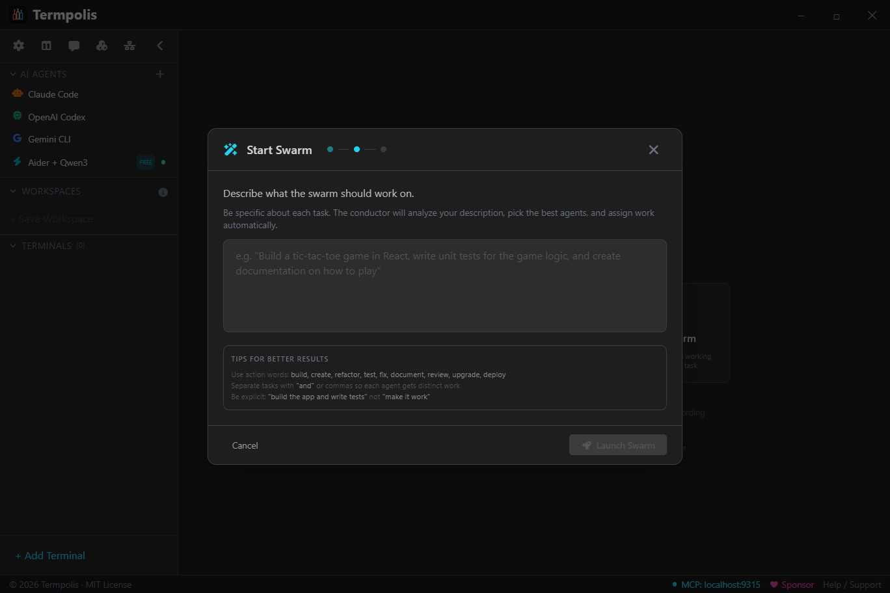Expand the TERMINALS section

click(12, 245)
